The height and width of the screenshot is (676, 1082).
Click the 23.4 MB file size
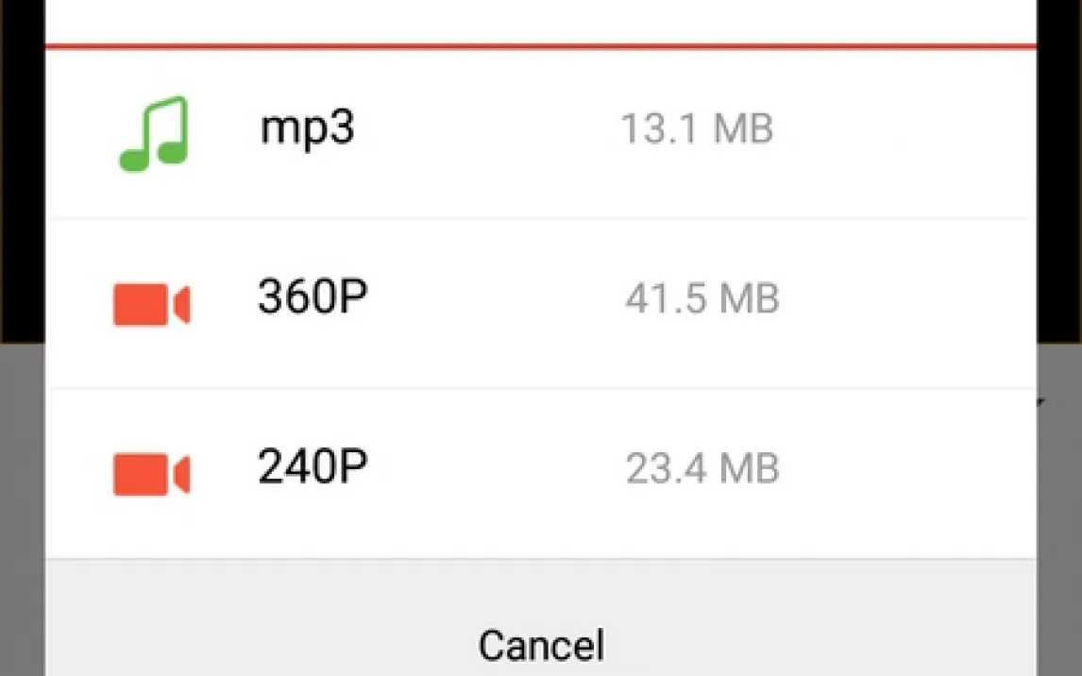702,468
